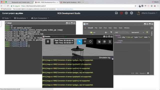This screenshot has height=90, width=160.
Task: Click the red power button icon
Action: click(x=121, y=13)
